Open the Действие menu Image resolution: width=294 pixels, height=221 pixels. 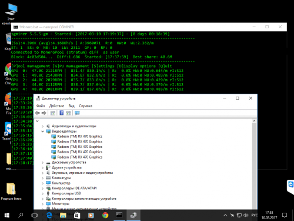56,106
